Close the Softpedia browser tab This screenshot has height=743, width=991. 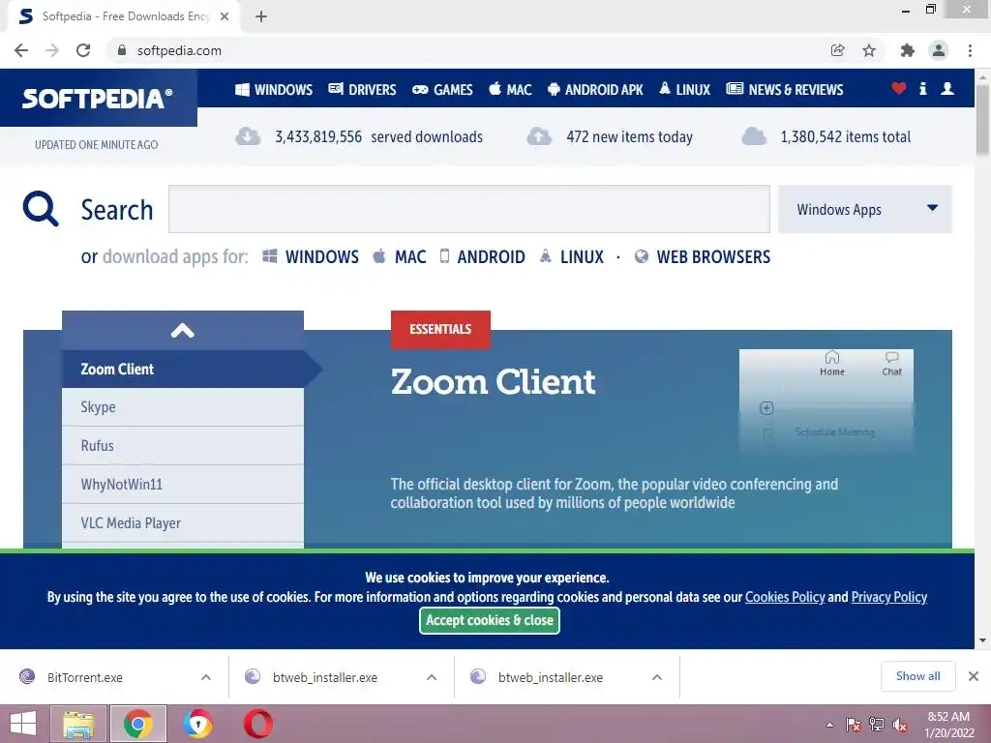(x=225, y=16)
